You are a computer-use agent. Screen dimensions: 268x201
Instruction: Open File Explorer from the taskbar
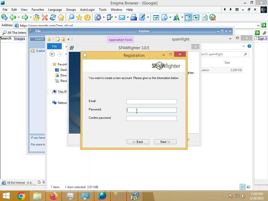coord(37,196)
